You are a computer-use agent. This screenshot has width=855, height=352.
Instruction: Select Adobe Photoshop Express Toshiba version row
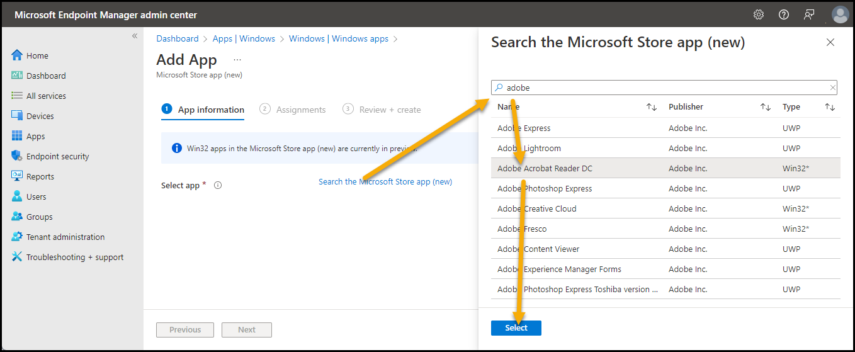pyautogui.click(x=665, y=289)
